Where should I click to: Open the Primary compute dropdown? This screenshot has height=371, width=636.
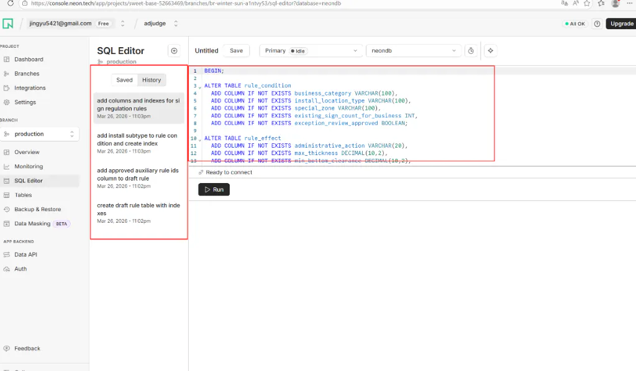click(311, 51)
